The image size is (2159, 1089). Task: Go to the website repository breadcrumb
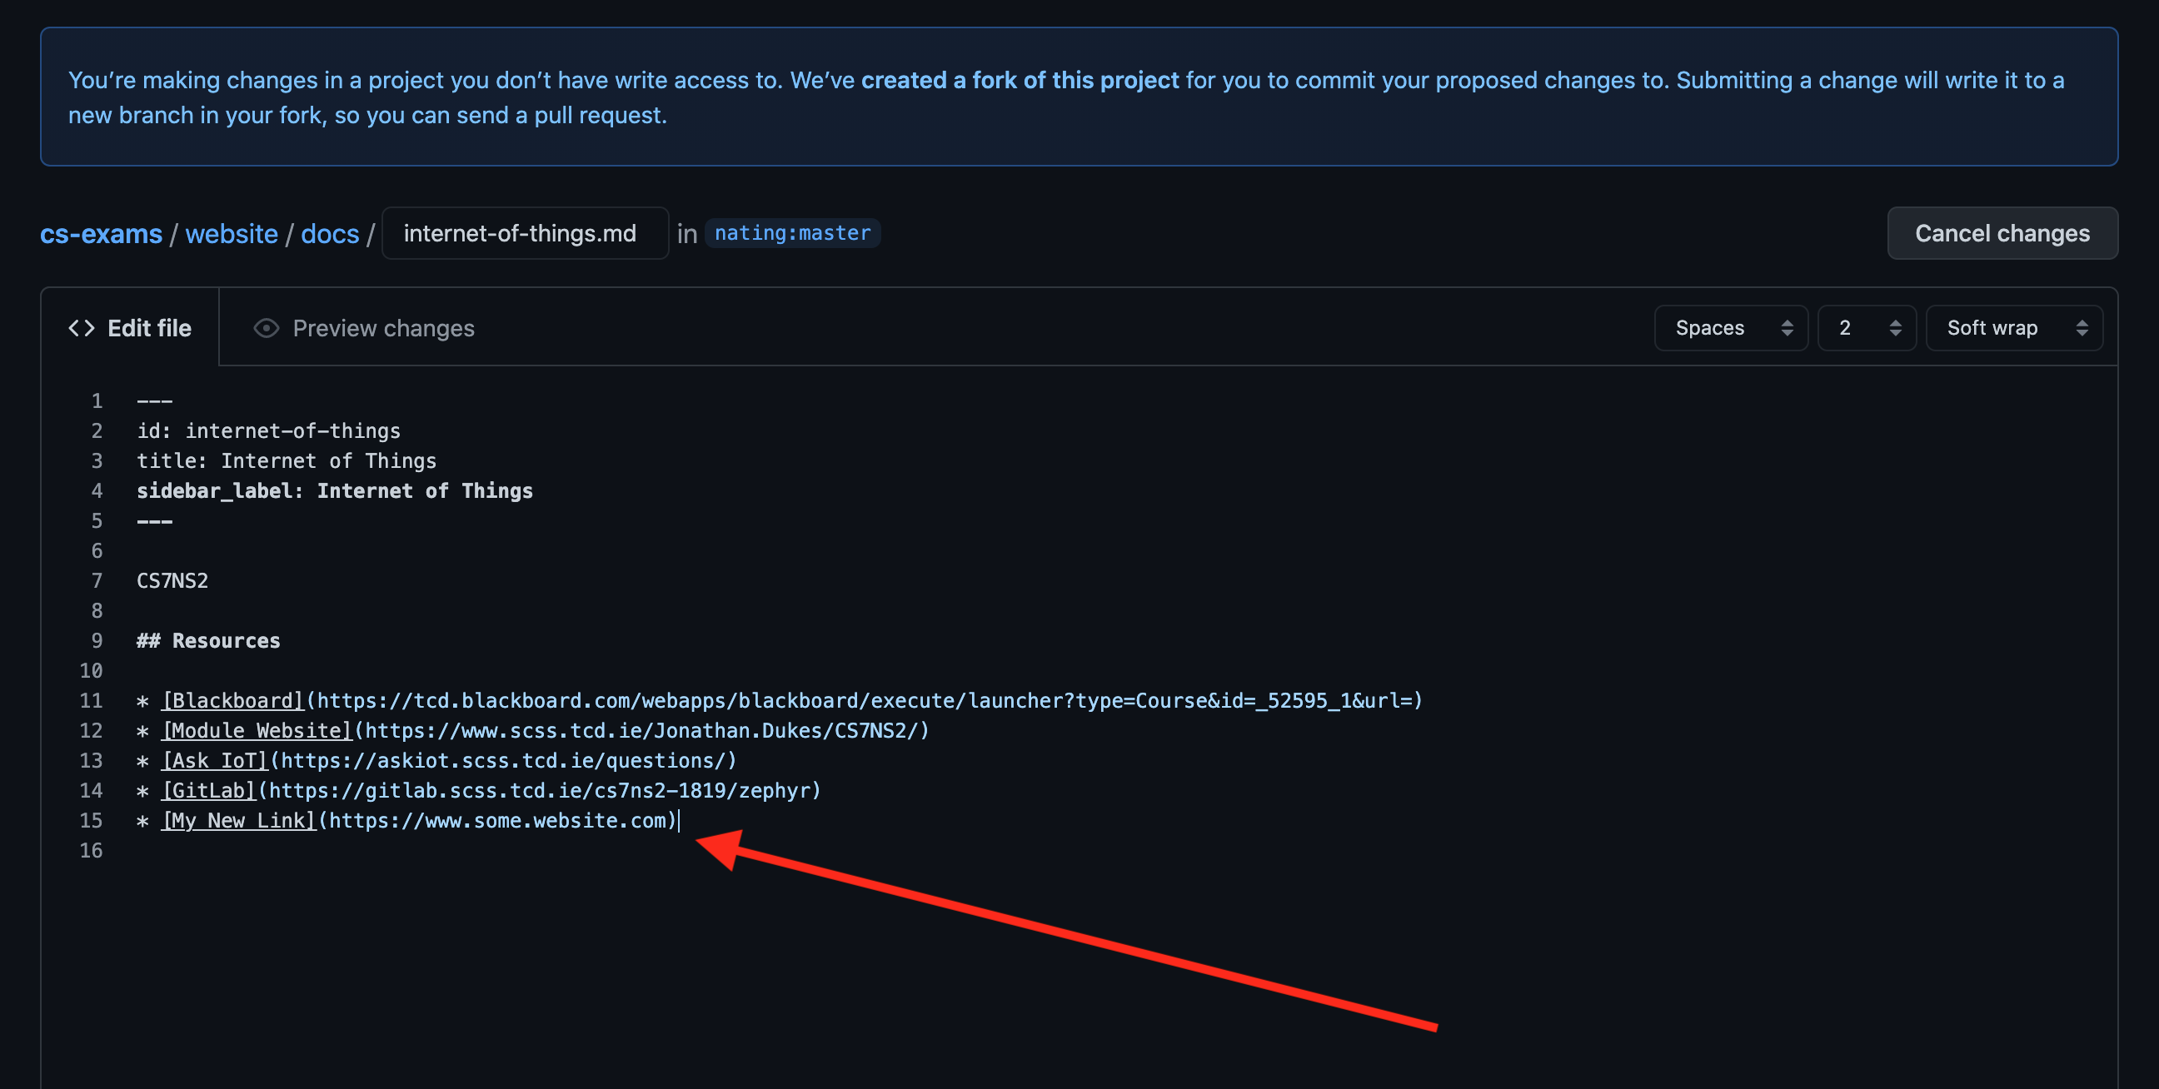tap(232, 234)
